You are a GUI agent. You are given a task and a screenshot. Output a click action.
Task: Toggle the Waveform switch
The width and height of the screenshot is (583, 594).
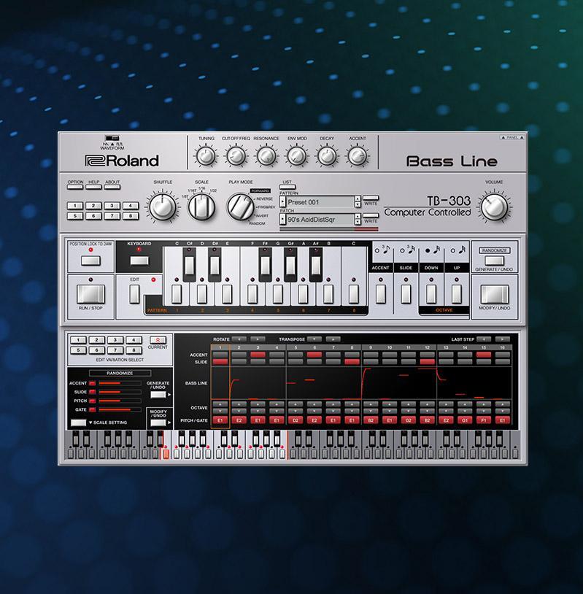point(112,138)
